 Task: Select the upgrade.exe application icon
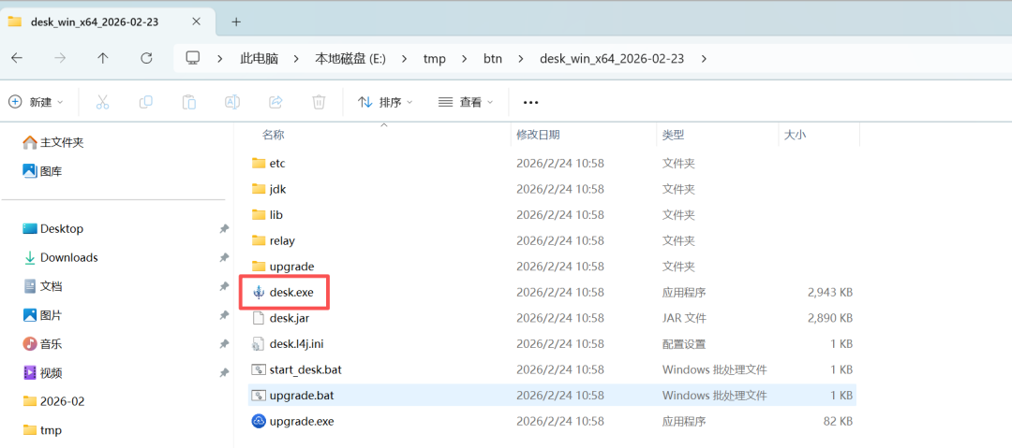259,422
